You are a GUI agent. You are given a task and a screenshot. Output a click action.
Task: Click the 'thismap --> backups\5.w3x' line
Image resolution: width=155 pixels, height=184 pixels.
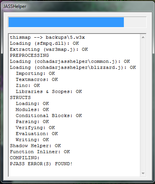click(x=47, y=37)
